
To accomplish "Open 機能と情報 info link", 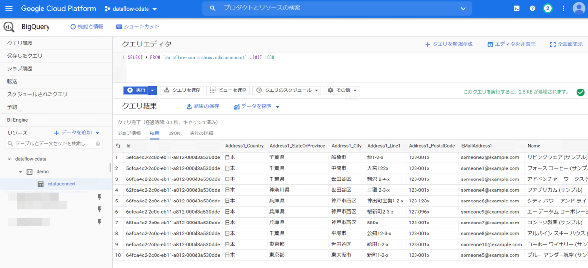I will click(87, 27).
